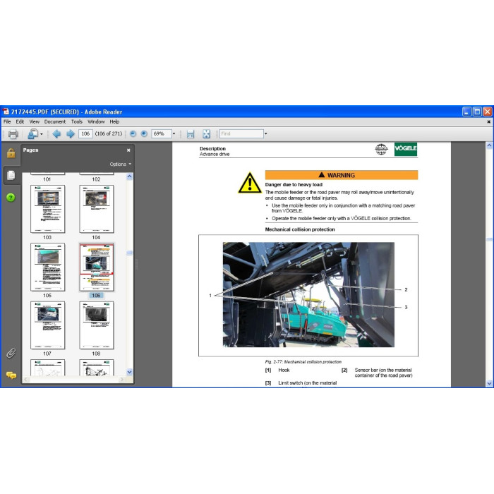Open the Window menu
The image size is (494, 494).
pos(96,121)
